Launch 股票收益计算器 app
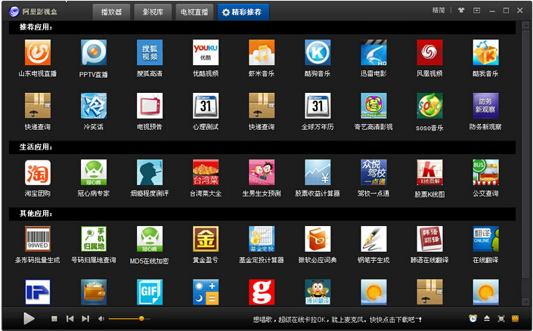The width and height of the screenshot is (533, 331). coord(318,172)
